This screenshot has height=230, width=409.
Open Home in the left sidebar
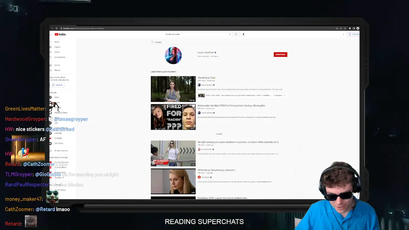(57, 42)
